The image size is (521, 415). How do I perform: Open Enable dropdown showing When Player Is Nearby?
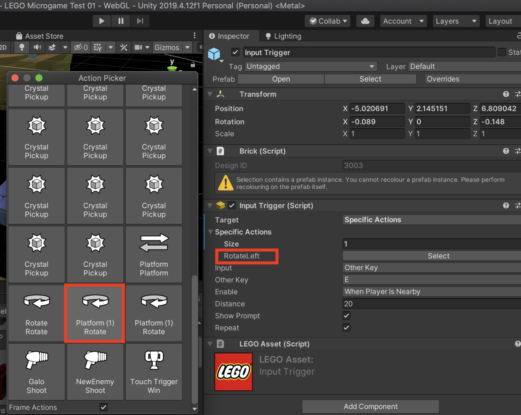(432, 292)
